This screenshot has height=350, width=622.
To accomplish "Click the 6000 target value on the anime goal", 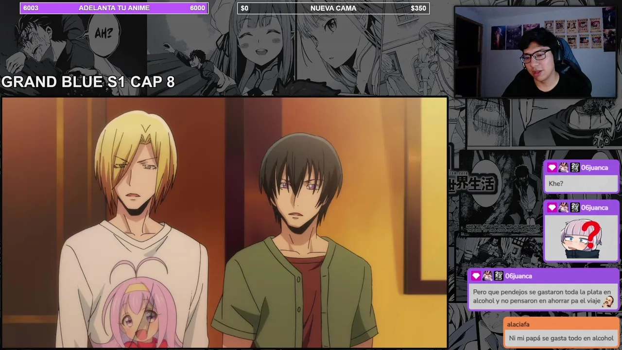I will pyautogui.click(x=197, y=8).
